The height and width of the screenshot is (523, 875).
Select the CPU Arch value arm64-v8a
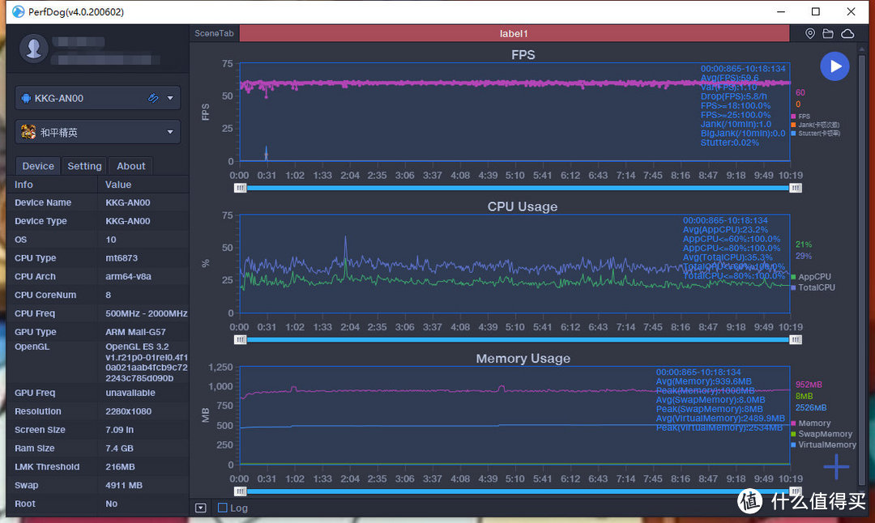tap(128, 277)
